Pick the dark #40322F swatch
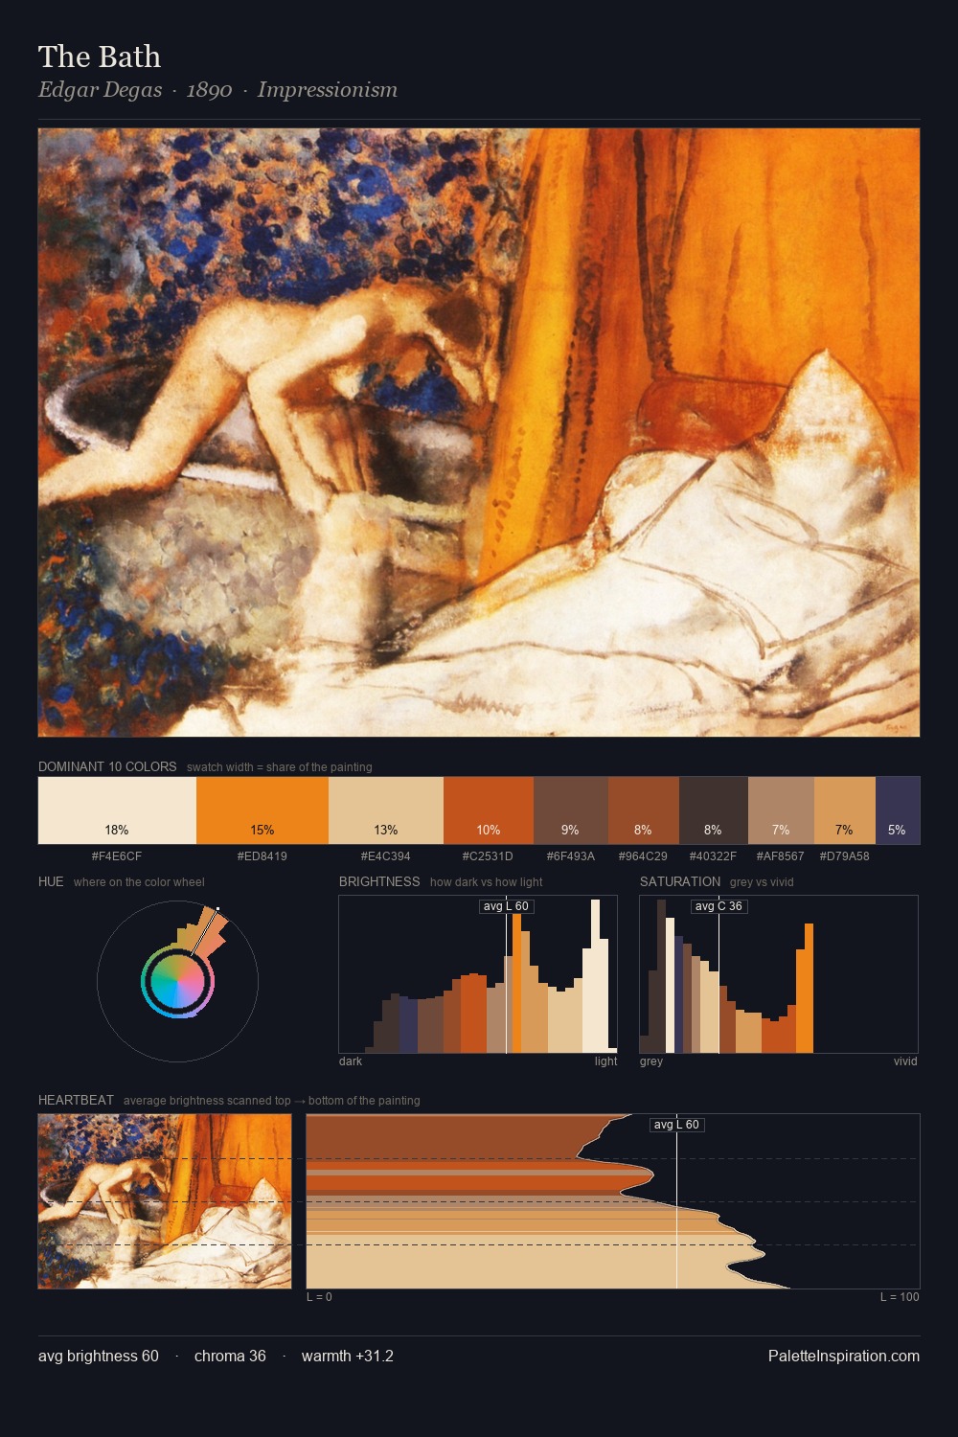The width and height of the screenshot is (958, 1437). [x=714, y=810]
